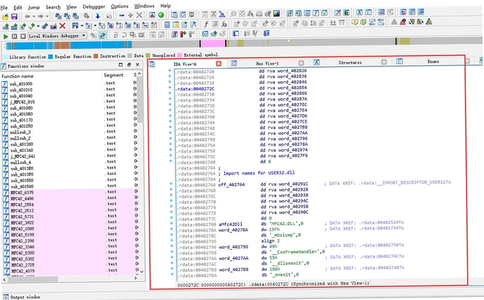Click the green hierarchy graph icon
484x300 pixels.
[x=429, y=22]
